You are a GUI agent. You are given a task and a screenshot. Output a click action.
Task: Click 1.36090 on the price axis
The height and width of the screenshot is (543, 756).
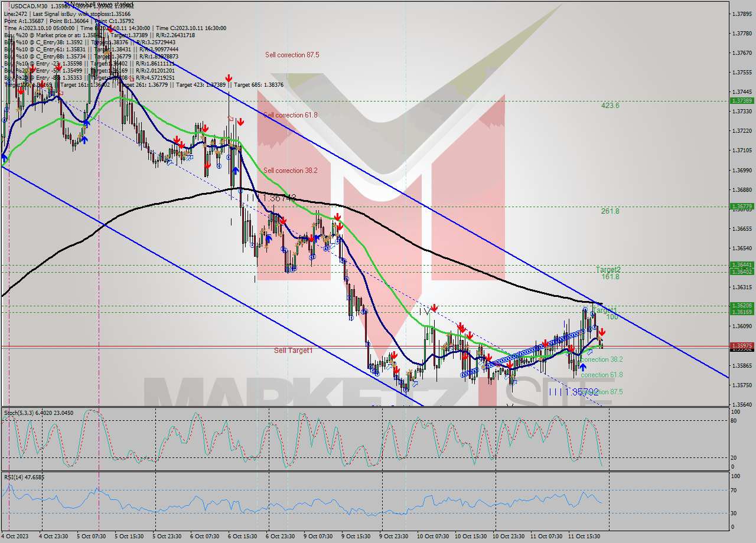[742, 326]
